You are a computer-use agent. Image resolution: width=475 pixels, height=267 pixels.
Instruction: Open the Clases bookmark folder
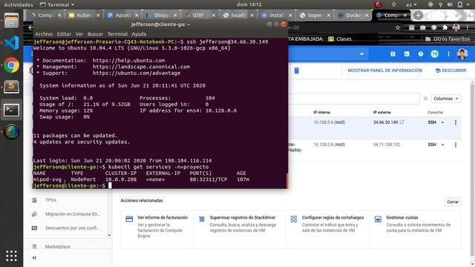(340, 39)
